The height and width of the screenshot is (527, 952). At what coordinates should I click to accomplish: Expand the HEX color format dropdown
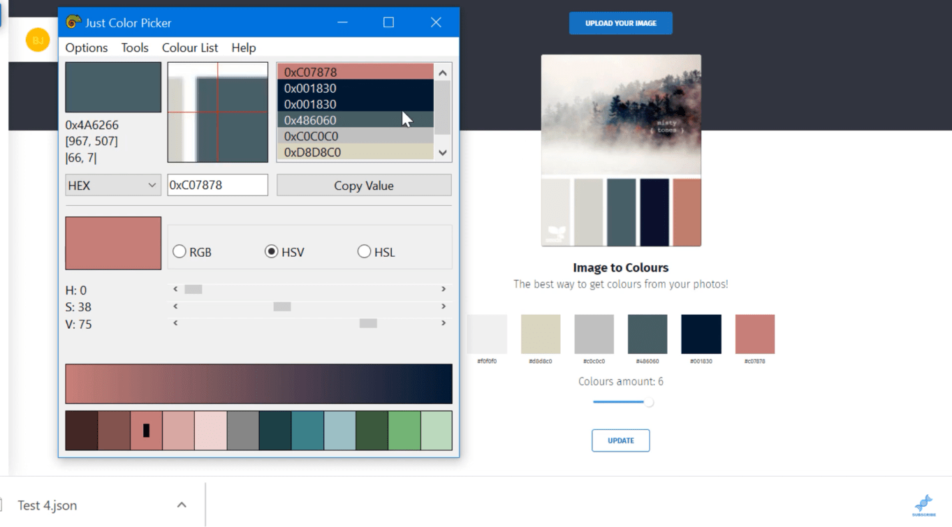point(113,185)
